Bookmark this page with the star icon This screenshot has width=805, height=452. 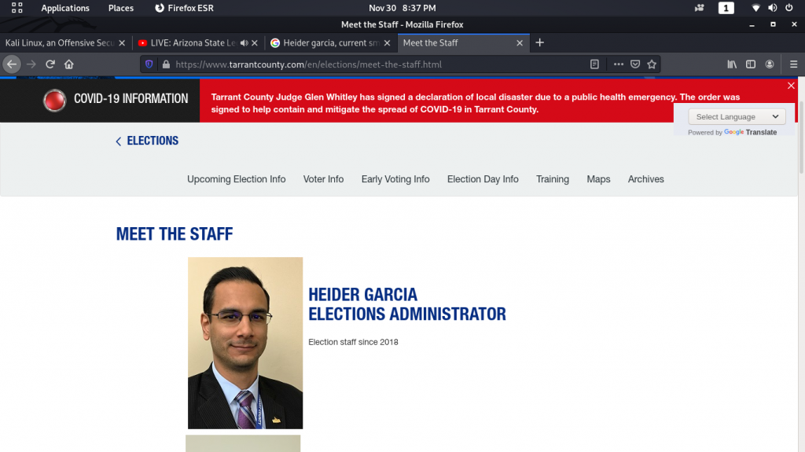652,64
